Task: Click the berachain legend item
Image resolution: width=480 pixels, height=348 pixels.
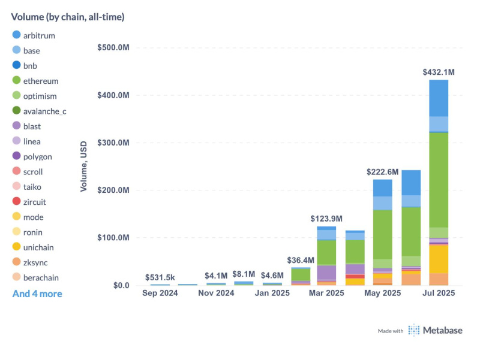Action: tap(41, 278)
